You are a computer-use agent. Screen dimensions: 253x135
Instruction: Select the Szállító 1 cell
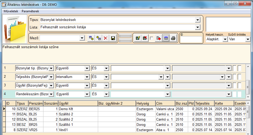[x=78, y=125]
